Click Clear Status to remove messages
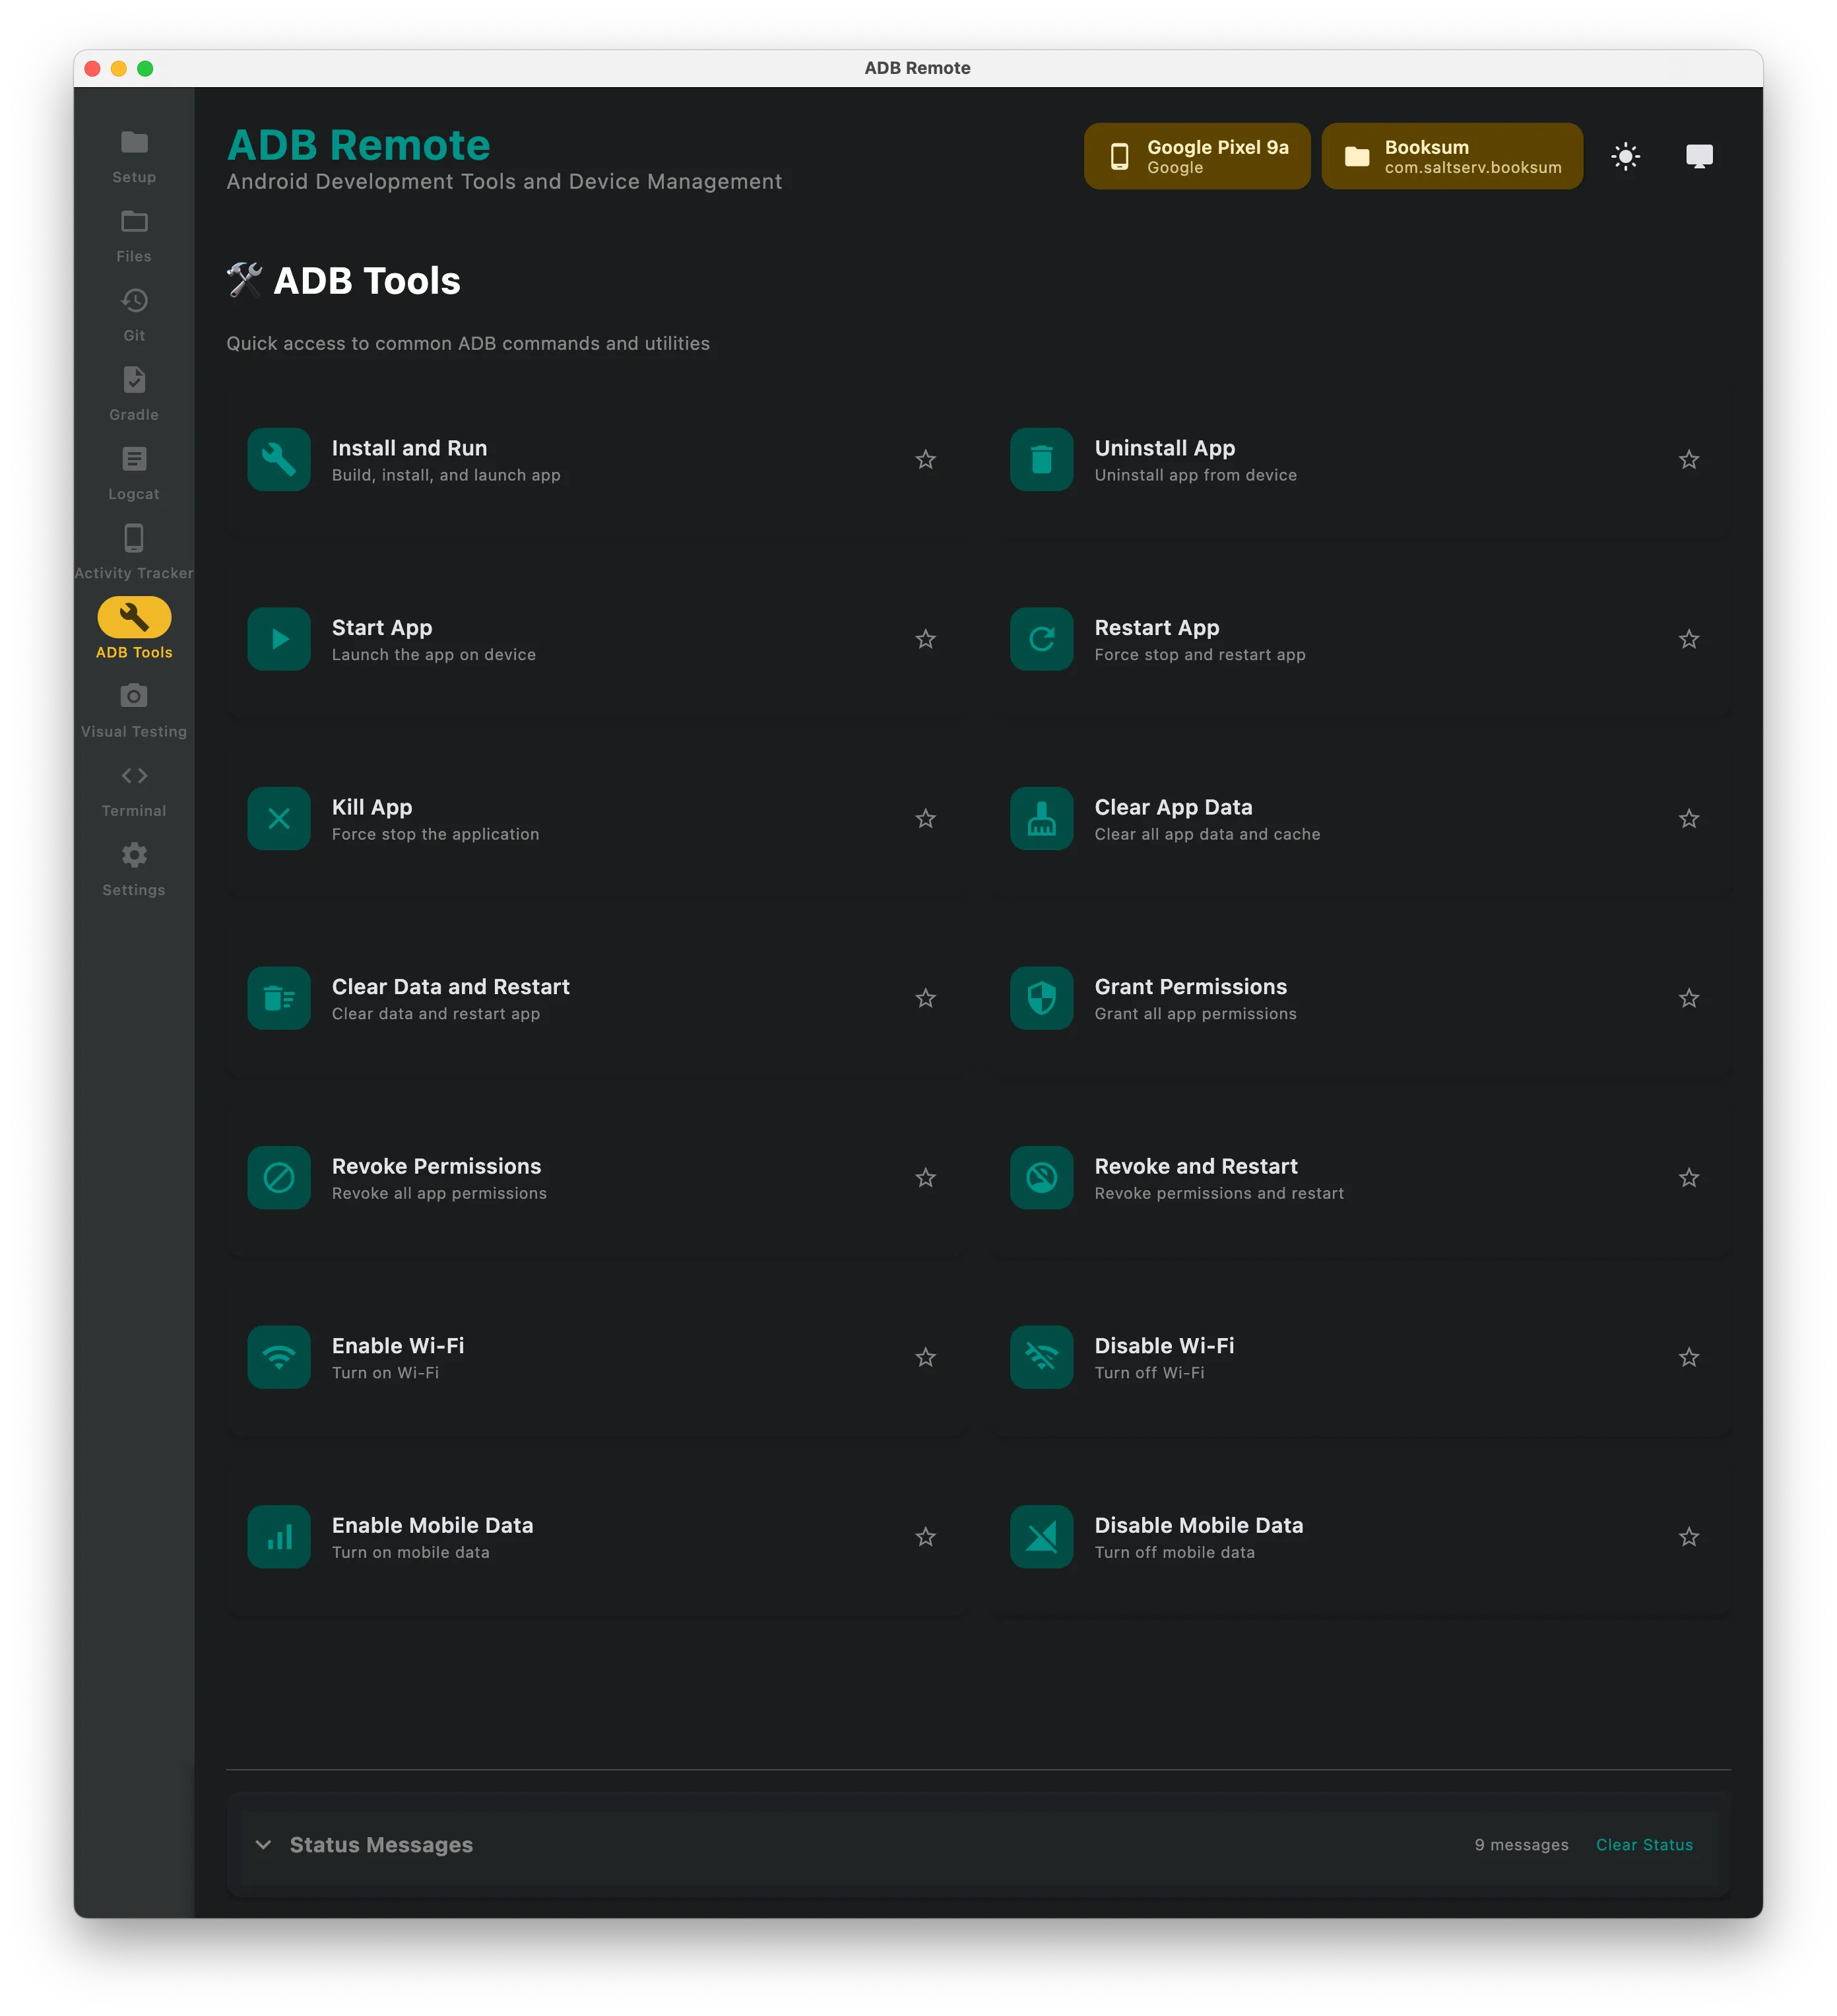The image size is (1837, 2016). click(1644, 1844)
